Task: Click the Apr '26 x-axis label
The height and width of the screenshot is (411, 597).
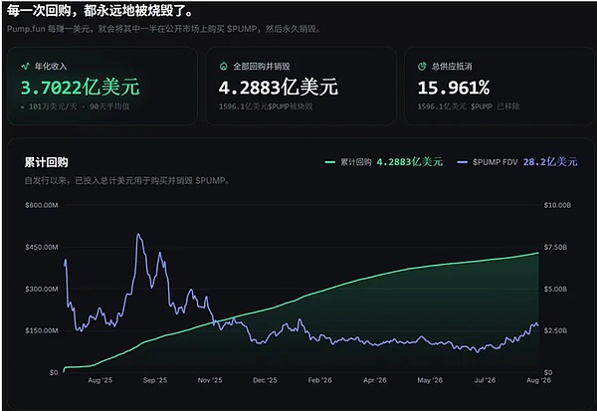Action: tap(375, 380)
